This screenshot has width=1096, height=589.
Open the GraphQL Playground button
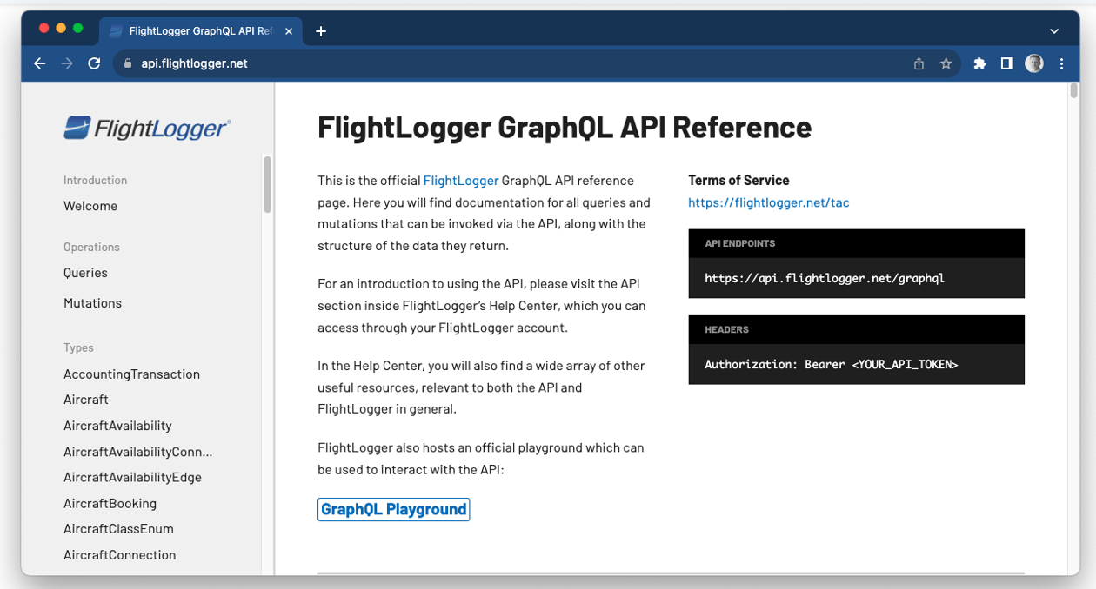[x=394, y=509]
